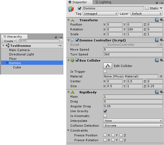Open Transform component help icon
164x145 pixels.
click(157, 20)
